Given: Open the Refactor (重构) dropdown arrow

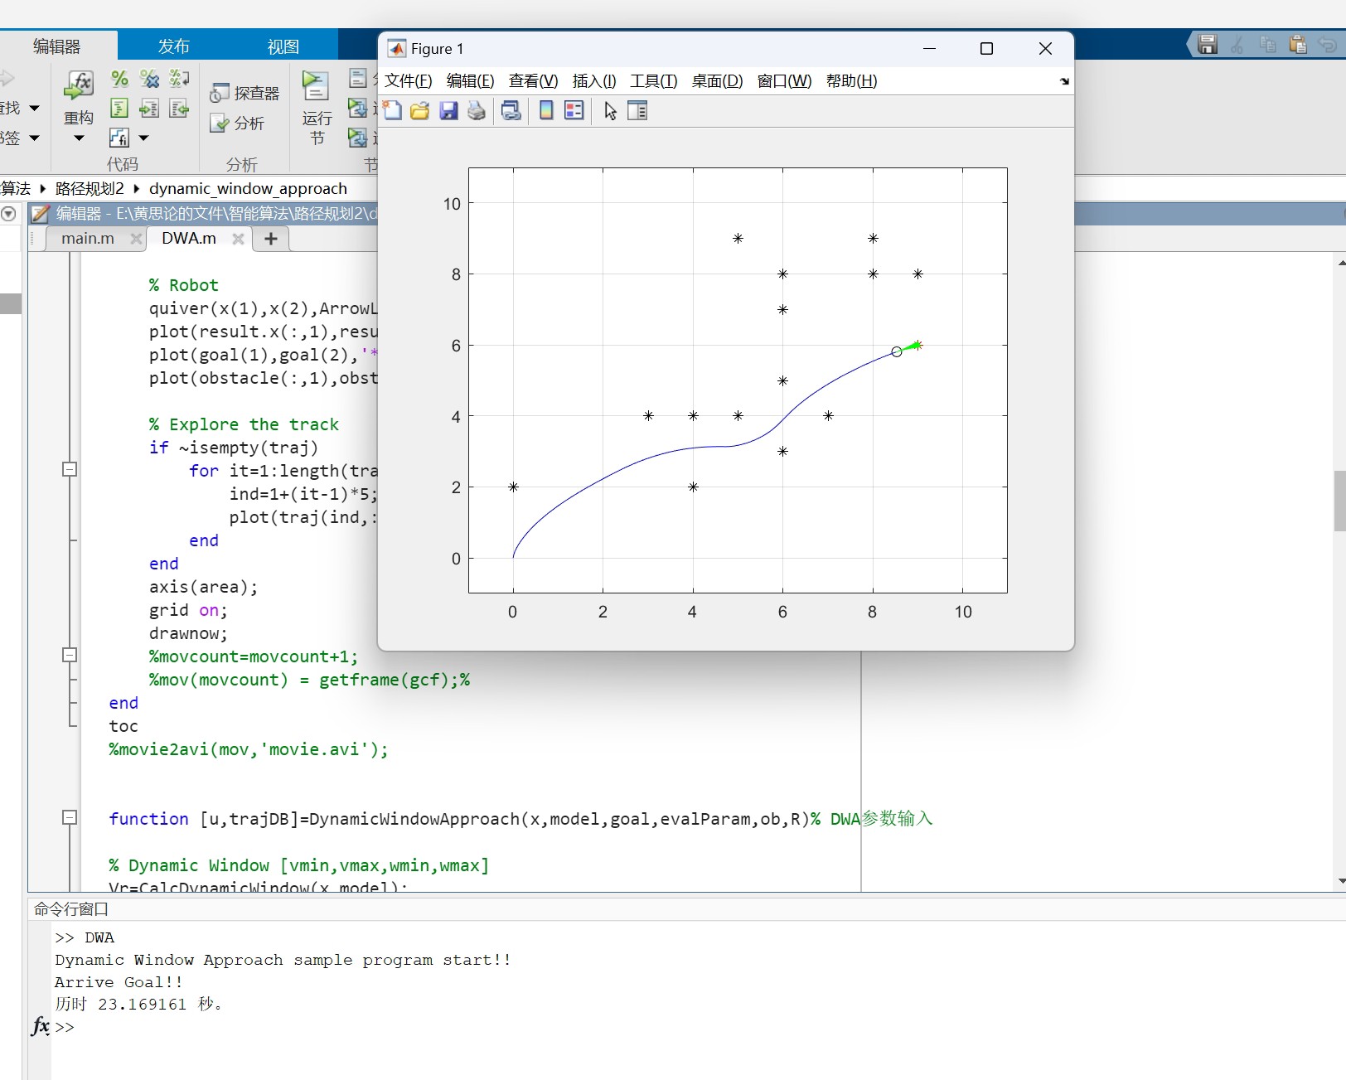Looking at the screenshot, I should [79, 138].
